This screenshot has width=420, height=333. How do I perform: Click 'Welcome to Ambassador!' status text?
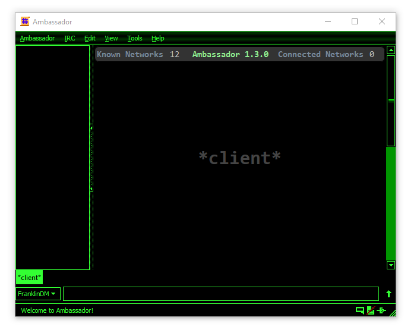(x=57, y=310)
